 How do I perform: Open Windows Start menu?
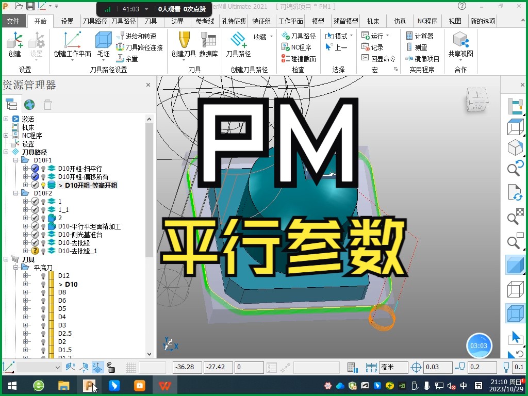click(x=12, y=385)
